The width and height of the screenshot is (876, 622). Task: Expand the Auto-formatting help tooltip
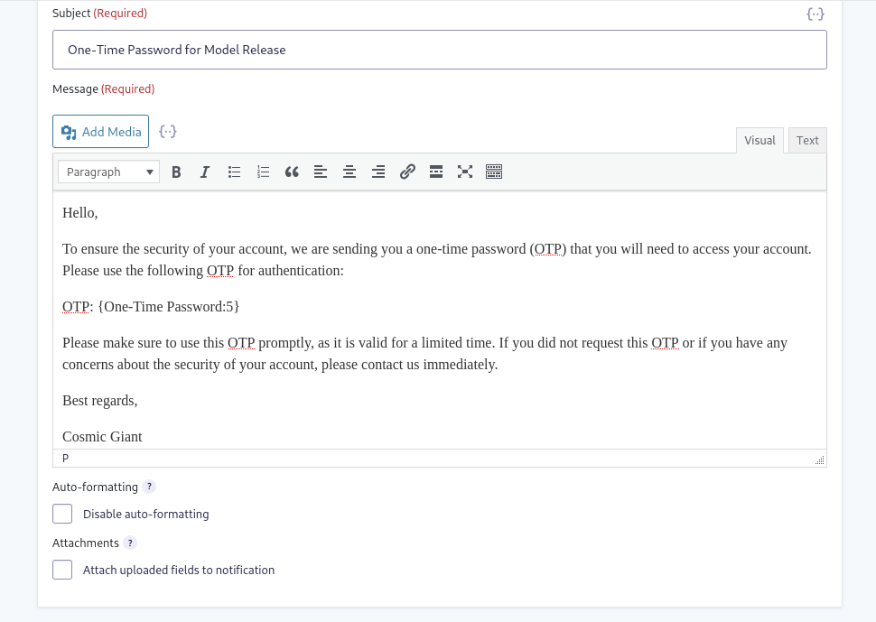pos(149,487)
